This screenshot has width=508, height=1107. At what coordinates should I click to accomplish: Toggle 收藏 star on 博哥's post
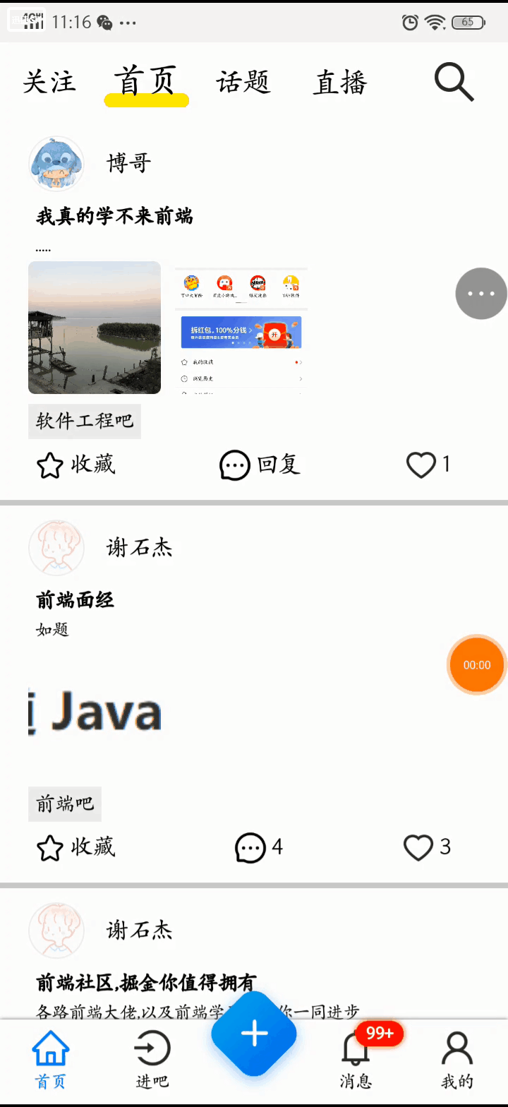pos(50,466)
